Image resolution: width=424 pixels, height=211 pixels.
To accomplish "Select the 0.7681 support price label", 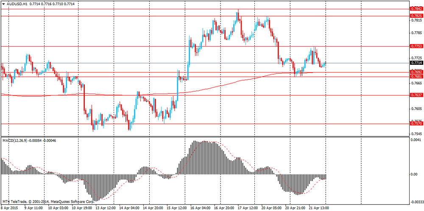I will pyautogui.click(x=416, y=77).
